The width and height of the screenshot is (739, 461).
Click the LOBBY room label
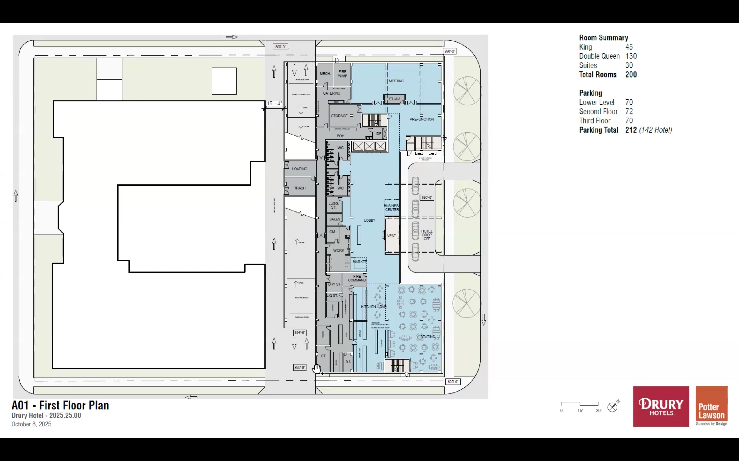tap(369, 220)
